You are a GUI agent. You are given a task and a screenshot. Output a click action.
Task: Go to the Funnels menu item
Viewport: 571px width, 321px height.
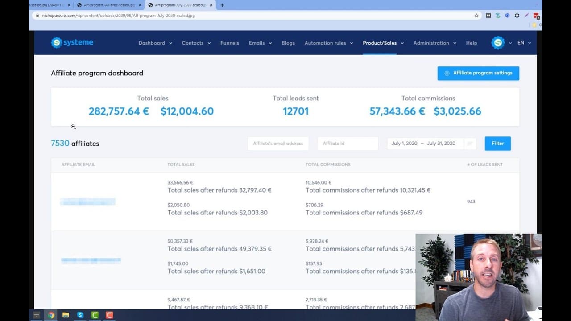pyautogui.click(x=230, y=43)
